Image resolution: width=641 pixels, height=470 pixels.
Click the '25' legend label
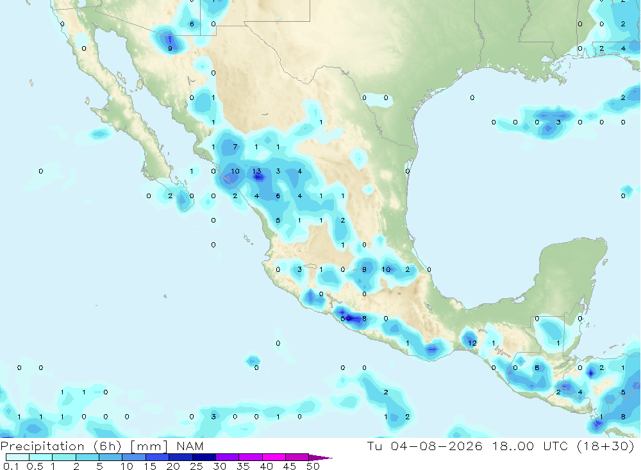pyautogui.click(x=197, y=466)
